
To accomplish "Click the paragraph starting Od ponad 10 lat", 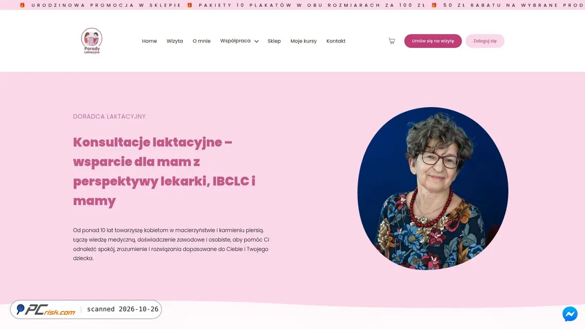I will [x=171, y=244].
